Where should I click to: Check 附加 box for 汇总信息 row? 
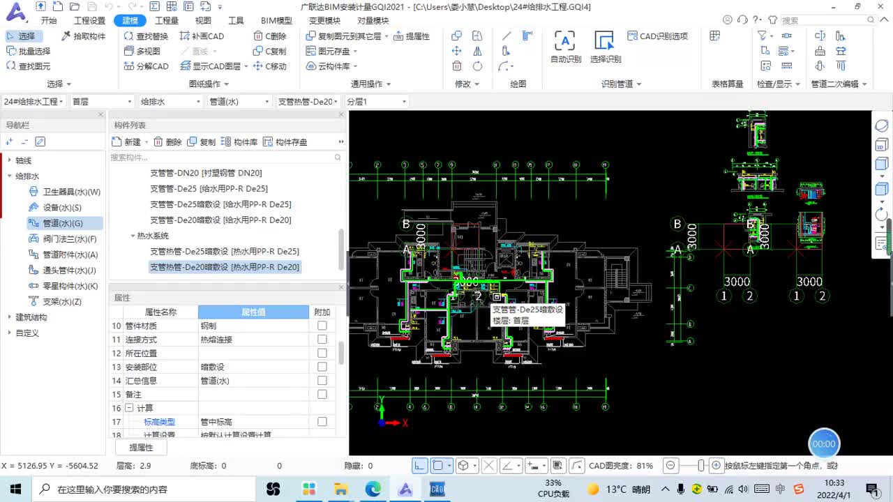[x=322, y=381]
